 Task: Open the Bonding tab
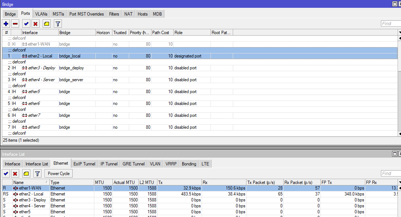point(189,164)
